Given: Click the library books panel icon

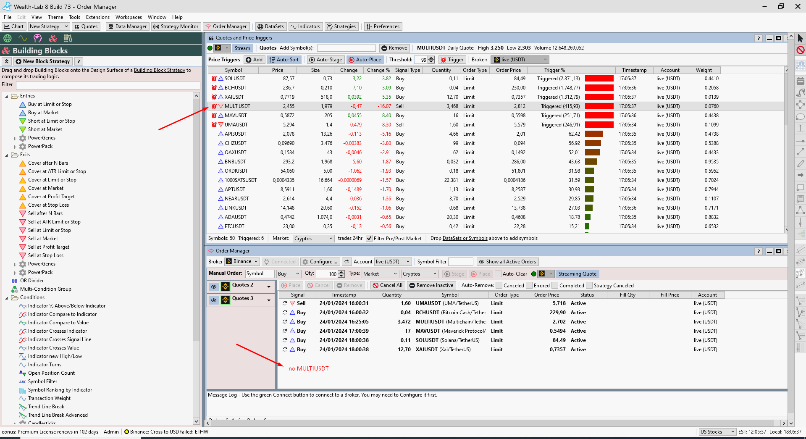Looking at the screenshot, I should (x=68, y=38).
